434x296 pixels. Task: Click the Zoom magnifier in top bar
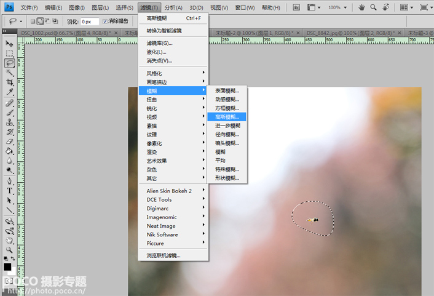(x=373, y=7)
